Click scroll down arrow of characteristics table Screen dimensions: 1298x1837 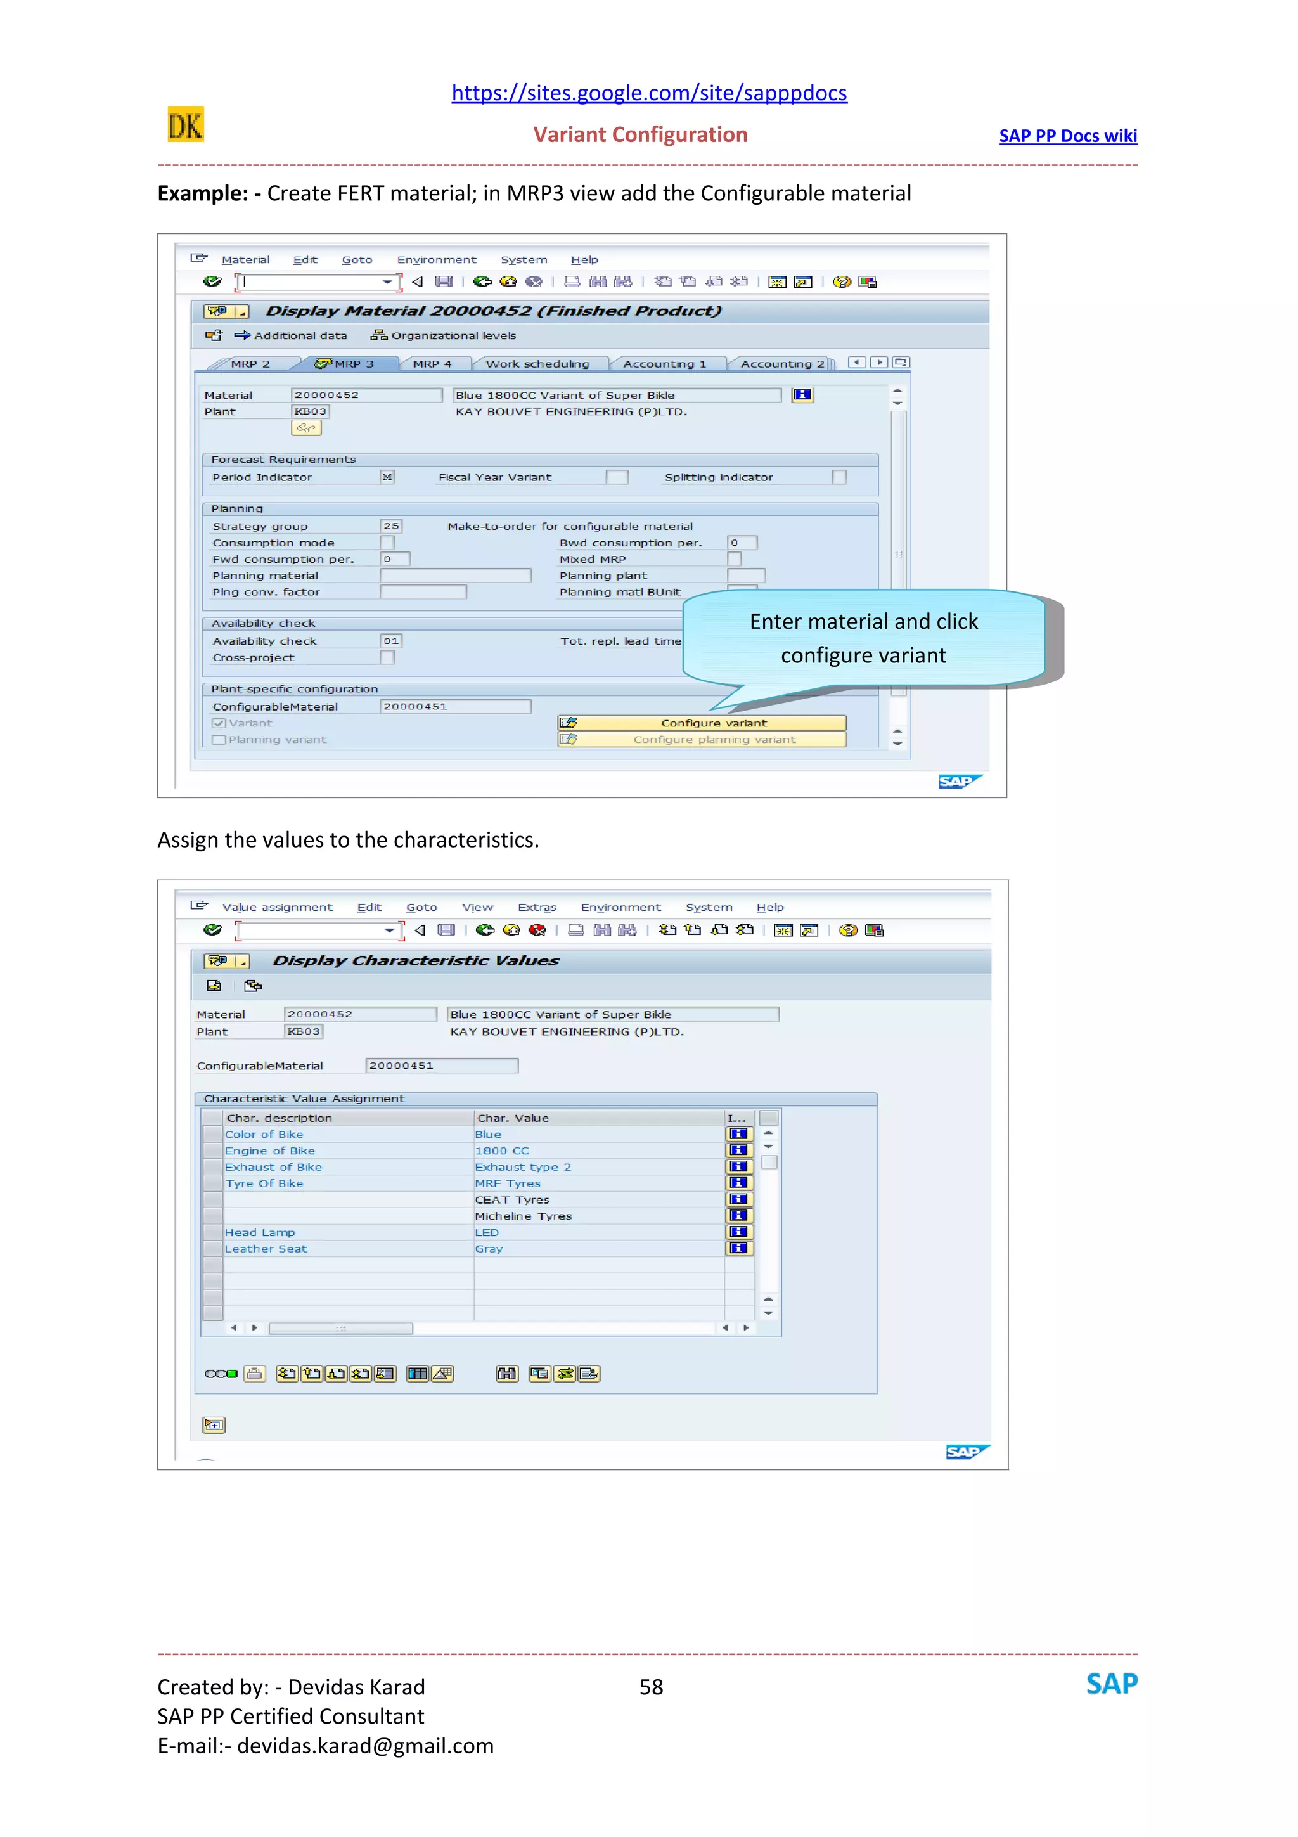(x=768, y=1312)
